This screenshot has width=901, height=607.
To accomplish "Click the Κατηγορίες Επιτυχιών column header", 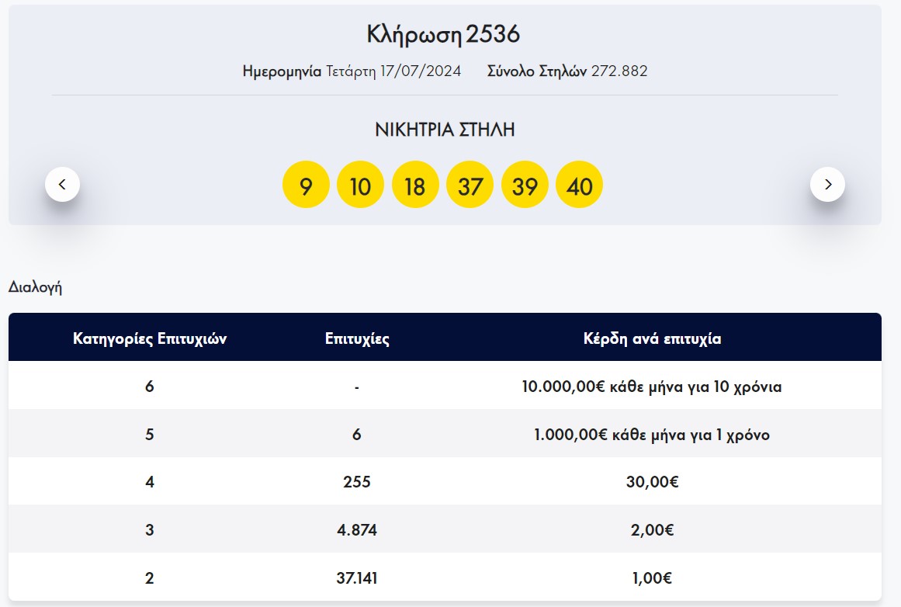I will pyautogui.click(x=150, y=338).
